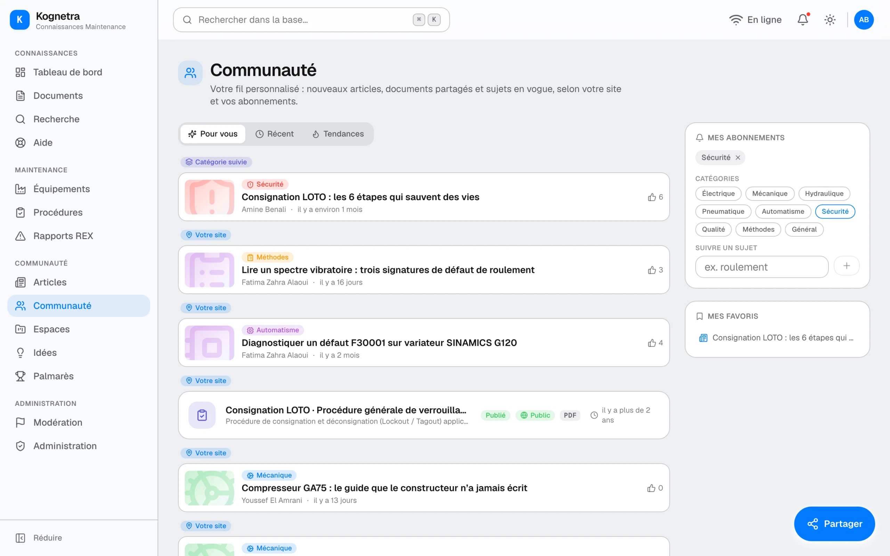Open Administration in sidebar
The image size is (890, 556).
coord(79,446)
